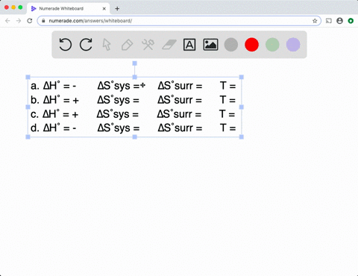Click the left-middle text box resize handle
Screen dimensions: 358x276
pyautogui.click(x=28, y=107)
